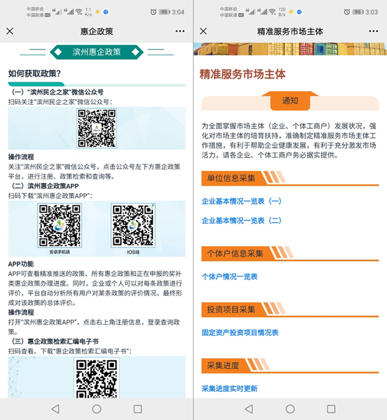Tap back triangle below 精准服务市场主体 page
387x420 pixels.
(x=249, y=409)
